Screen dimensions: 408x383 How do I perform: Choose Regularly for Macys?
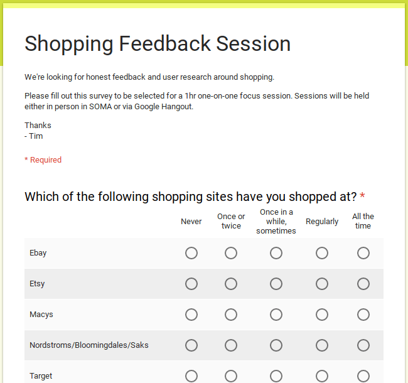[x=322, y=315]
